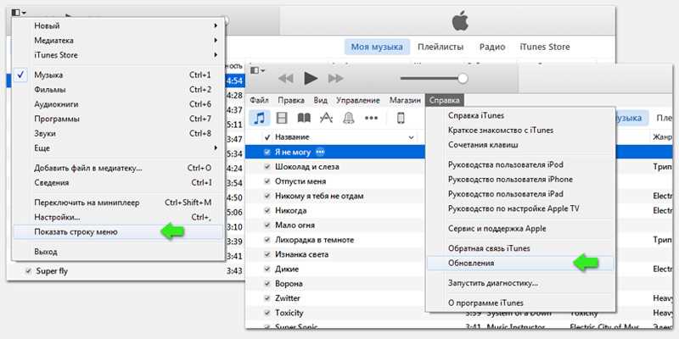Open the Управление menu
679x339 pixels.
pos(358,100)
